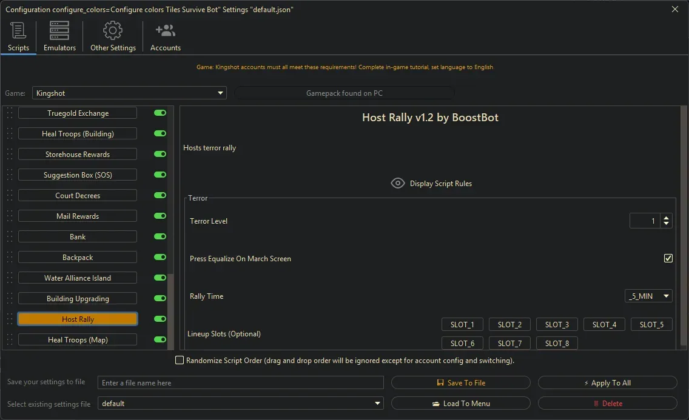Click the eye icon beside Display Script Rules
689x420 pixels.
tap(398, 183)
